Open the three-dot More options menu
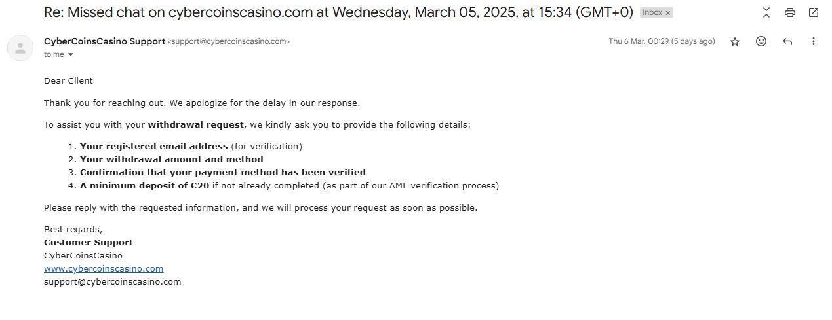Viewport: 832px width, 320px height. coord(814,41)
